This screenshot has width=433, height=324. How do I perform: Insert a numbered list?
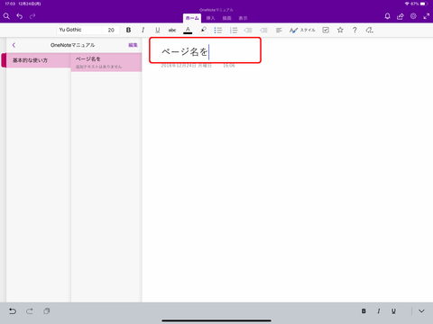coord(234,30)
